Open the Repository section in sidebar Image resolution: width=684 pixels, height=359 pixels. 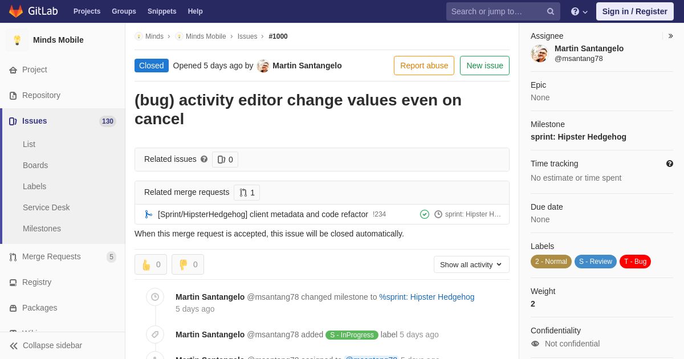(41, 95)
